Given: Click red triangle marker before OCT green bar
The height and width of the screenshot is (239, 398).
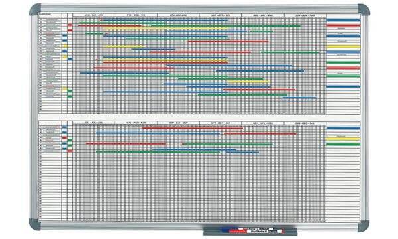Looking at the screenshot, I should point(182,144).
